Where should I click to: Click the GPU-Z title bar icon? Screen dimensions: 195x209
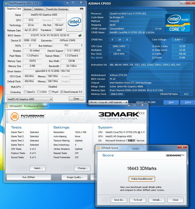point(7,4)
